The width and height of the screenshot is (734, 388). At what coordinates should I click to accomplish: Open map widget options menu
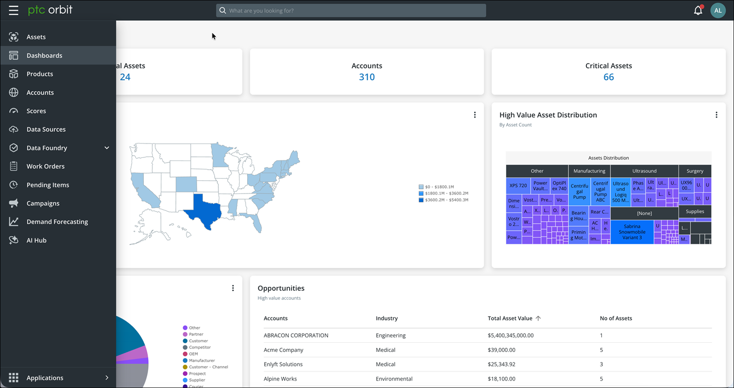click(x=475, y=115)
